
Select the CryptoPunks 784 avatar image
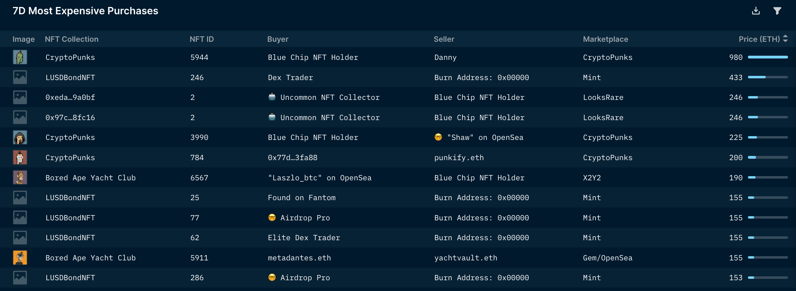(20, 157)
